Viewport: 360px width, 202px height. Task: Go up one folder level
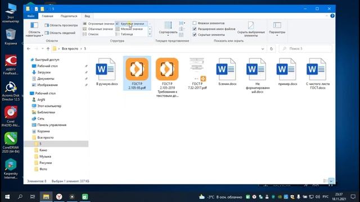pos(48,49)
